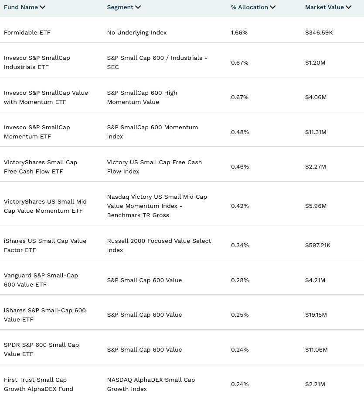364x394 pixels.
Task: Click the Fund Name sort chevron
Action: point(42,7)
